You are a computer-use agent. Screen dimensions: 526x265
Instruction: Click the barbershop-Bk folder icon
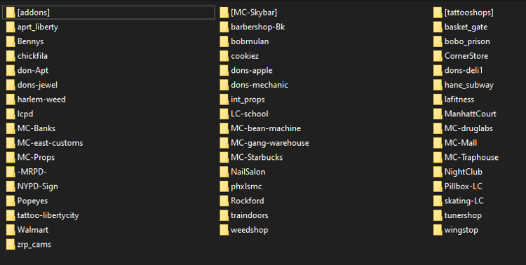tap(224, 27)
